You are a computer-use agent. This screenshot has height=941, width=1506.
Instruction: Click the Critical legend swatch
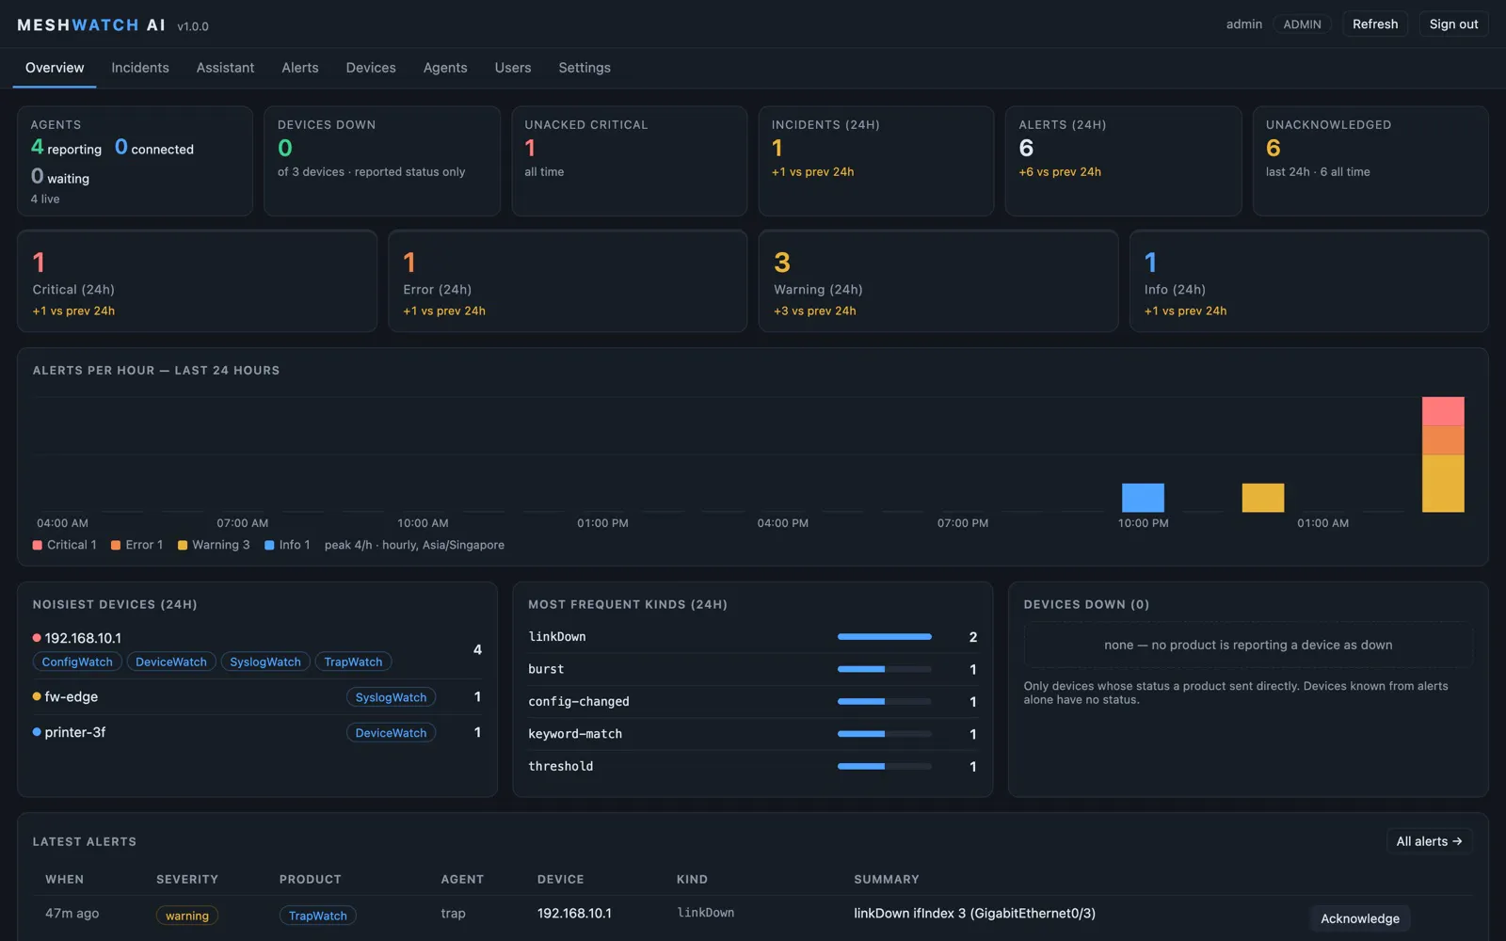(x=38, y=545)
